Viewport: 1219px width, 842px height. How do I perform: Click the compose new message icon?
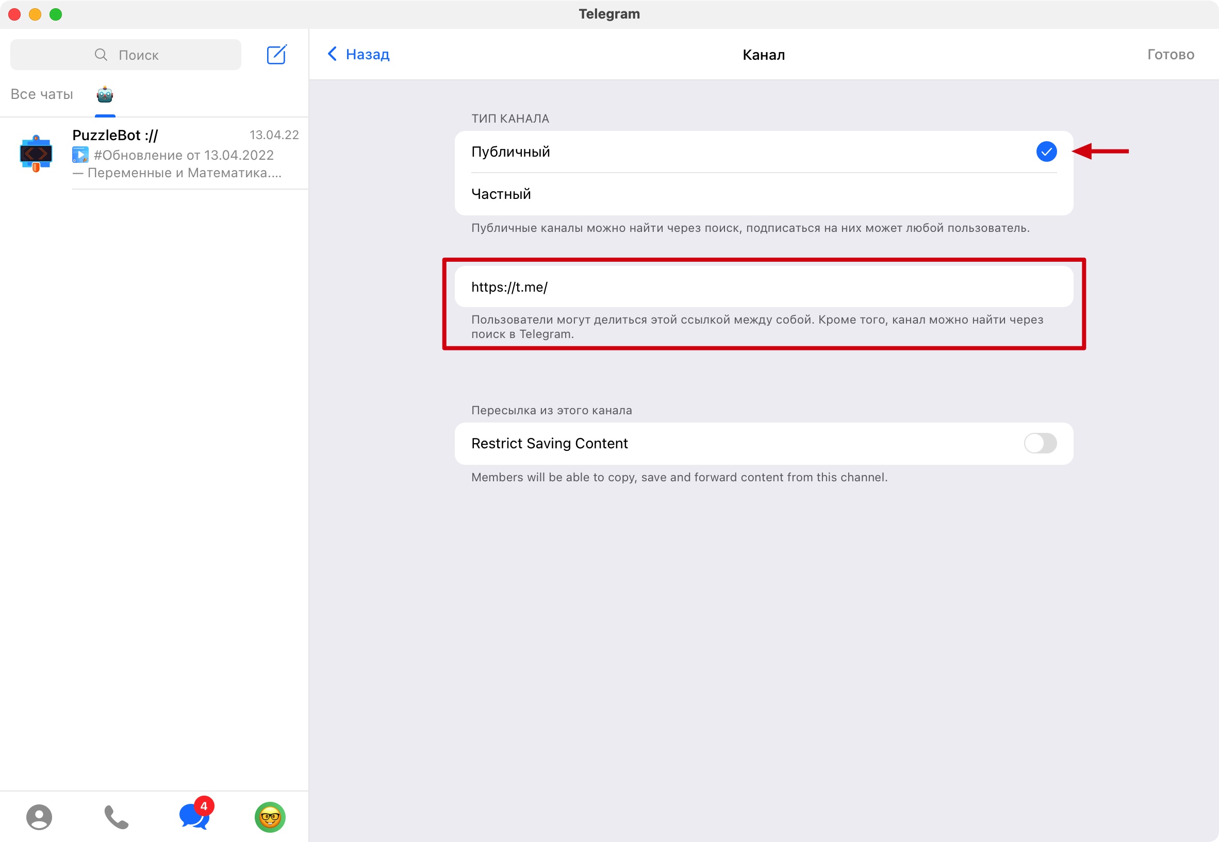[276, 54]
